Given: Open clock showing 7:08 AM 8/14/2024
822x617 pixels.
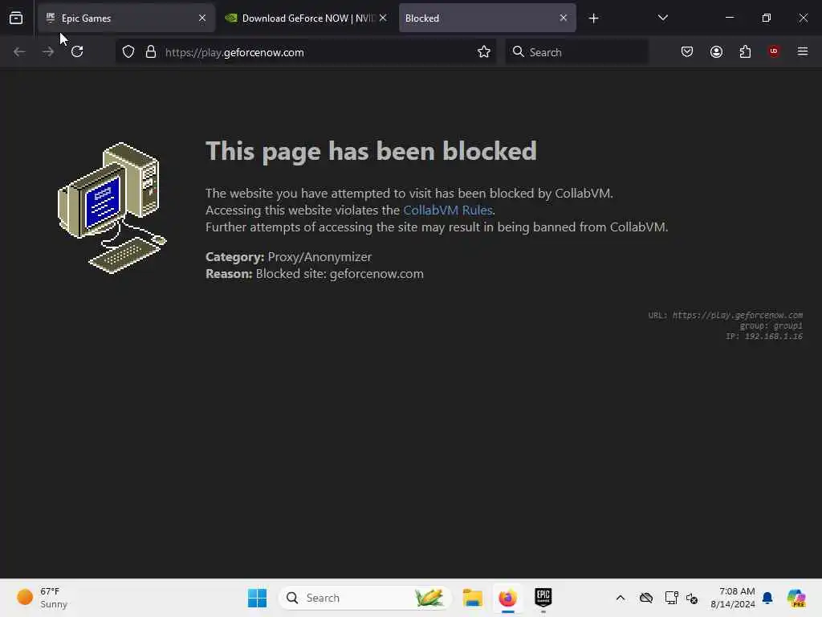Looking at the screenshot, I should 733,598.
